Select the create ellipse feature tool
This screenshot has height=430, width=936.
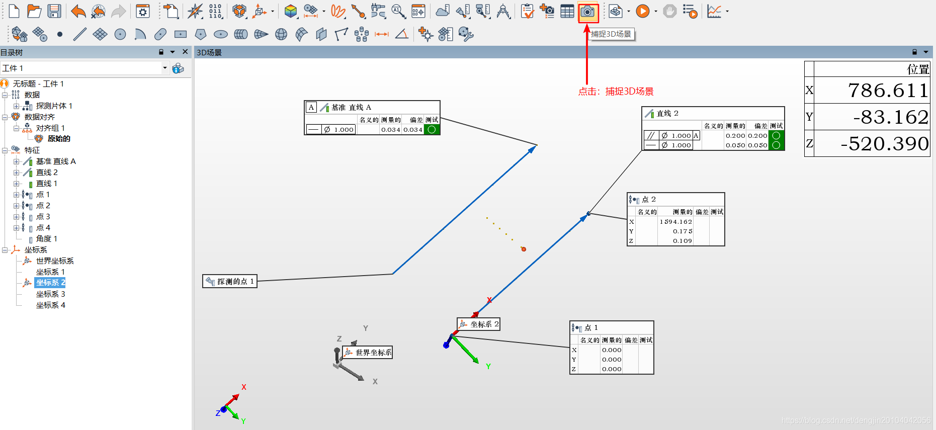(x=221, y=34)
